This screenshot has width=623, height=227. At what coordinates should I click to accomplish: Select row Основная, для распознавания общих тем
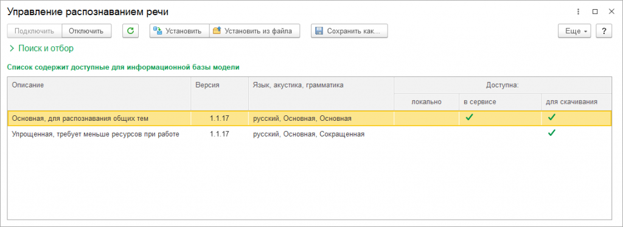pyautogui.click(x=310, y=118)
